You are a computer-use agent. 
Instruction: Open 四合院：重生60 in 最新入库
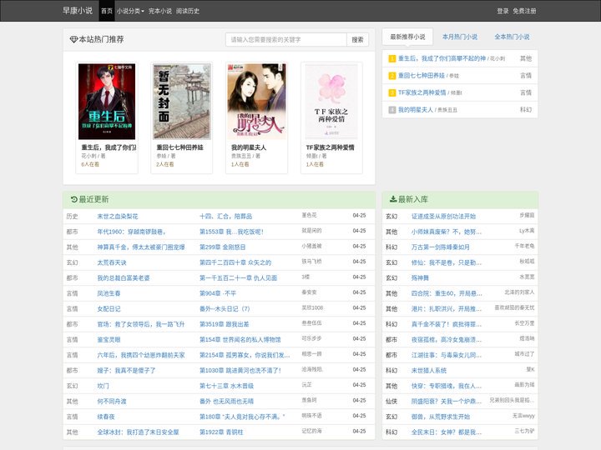click(447, 293)
